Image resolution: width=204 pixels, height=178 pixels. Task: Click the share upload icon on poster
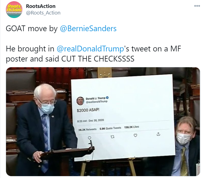(x=158, y=134)
